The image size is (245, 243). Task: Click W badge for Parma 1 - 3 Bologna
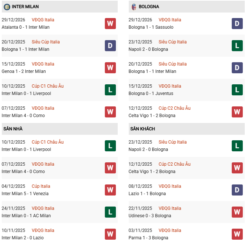tap(237, 234)
